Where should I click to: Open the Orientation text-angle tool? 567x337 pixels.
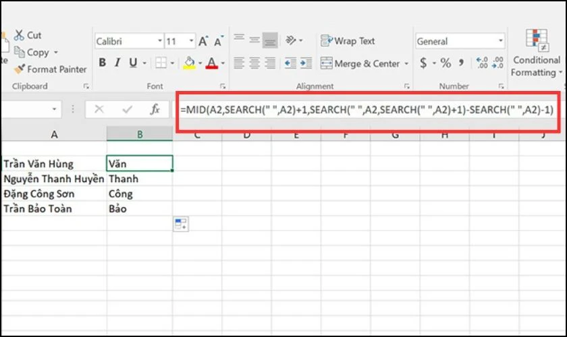pos(291,40)
